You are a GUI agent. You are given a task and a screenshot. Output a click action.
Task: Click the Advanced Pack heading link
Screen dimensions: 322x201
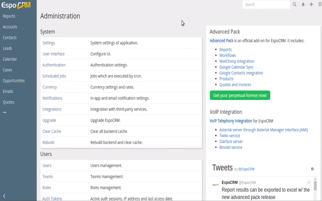(x=221, y=41)
